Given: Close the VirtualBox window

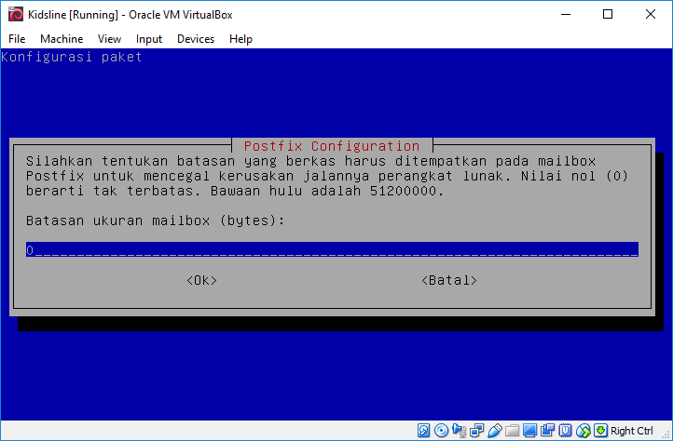Looking at the screenshot, I should click(651, 14).
